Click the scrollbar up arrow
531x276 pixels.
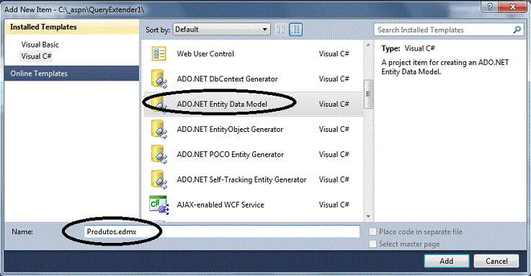[368, 45]
